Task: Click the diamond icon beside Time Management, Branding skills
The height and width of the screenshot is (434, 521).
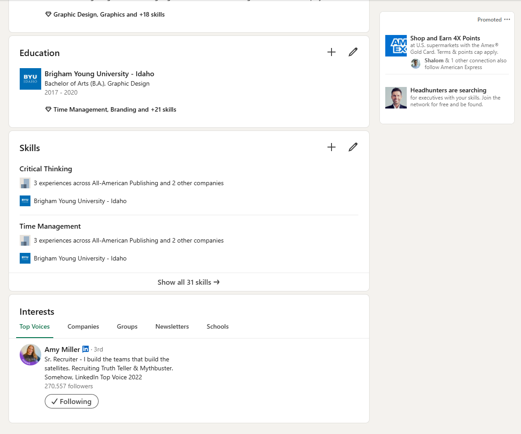Action: coord(48,109)
